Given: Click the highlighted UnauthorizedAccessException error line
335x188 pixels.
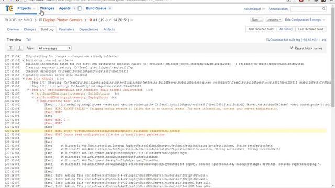Looking at the screenshot, I should (x=117, y=131).
